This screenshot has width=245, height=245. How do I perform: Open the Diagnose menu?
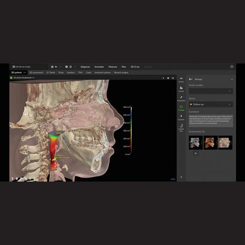tap(85, 67)
